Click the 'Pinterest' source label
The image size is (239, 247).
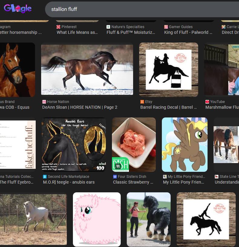coord(69,27)
